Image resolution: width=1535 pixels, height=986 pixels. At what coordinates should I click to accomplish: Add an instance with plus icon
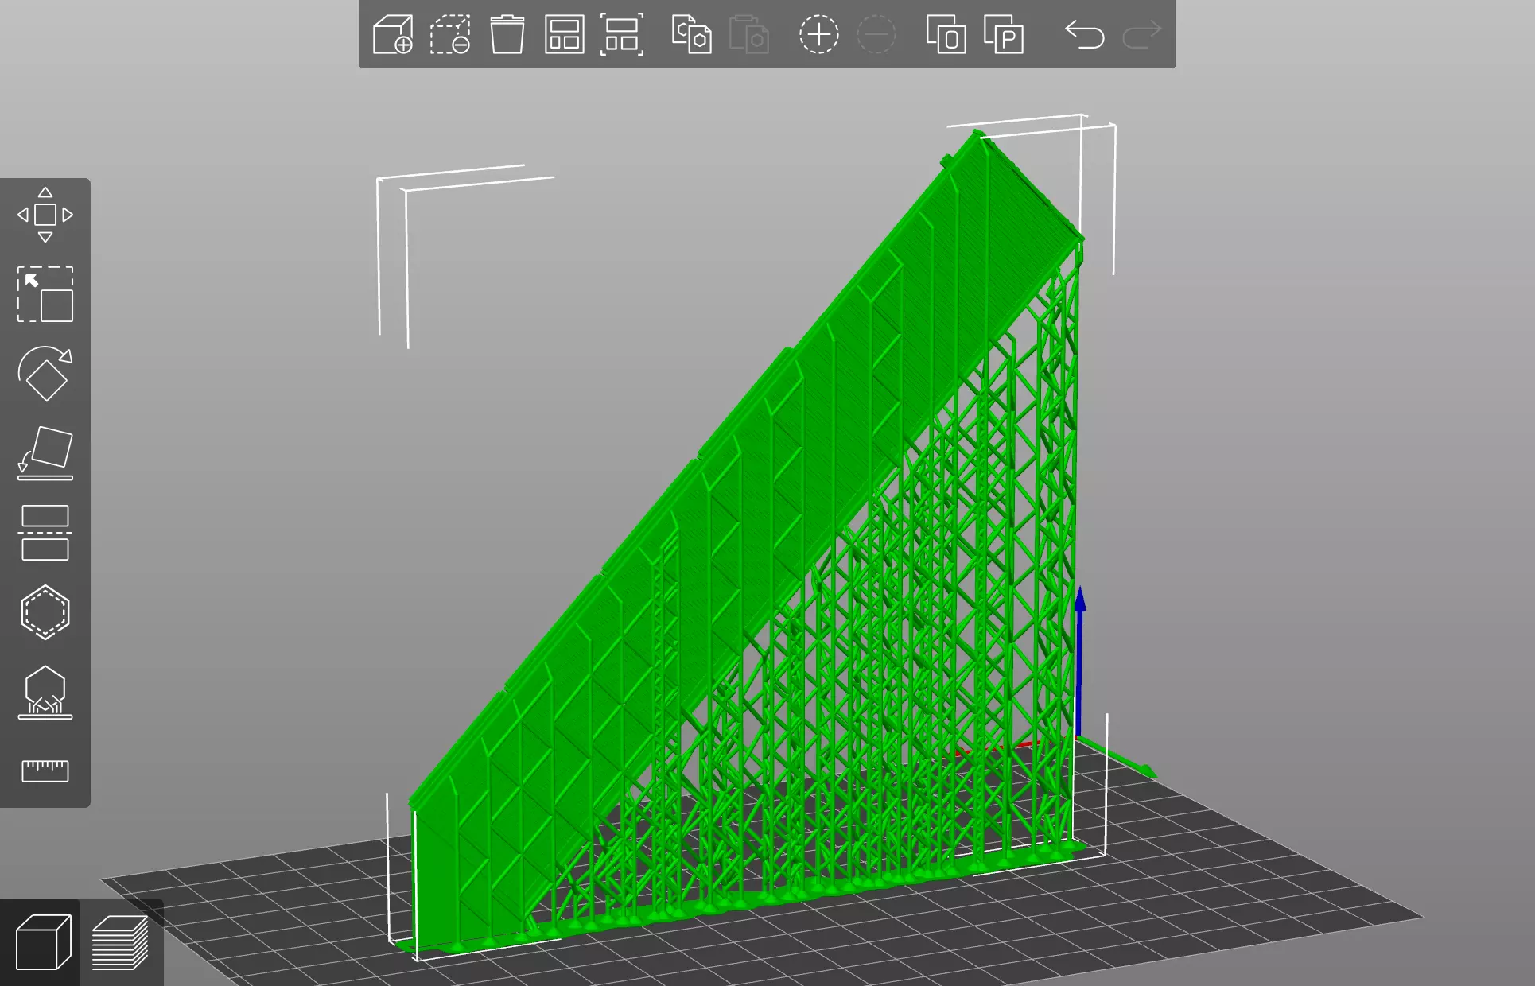pos(818,35)
